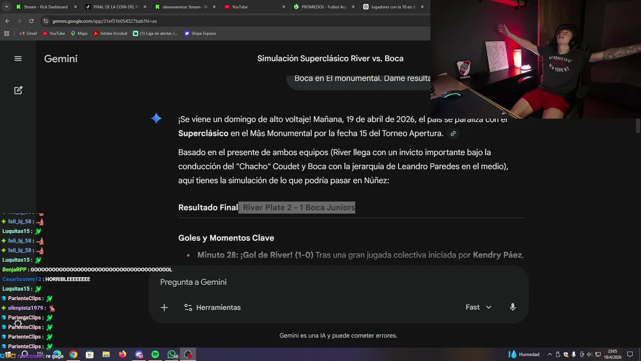Reload the Gemini page

(x=31, y=21)
